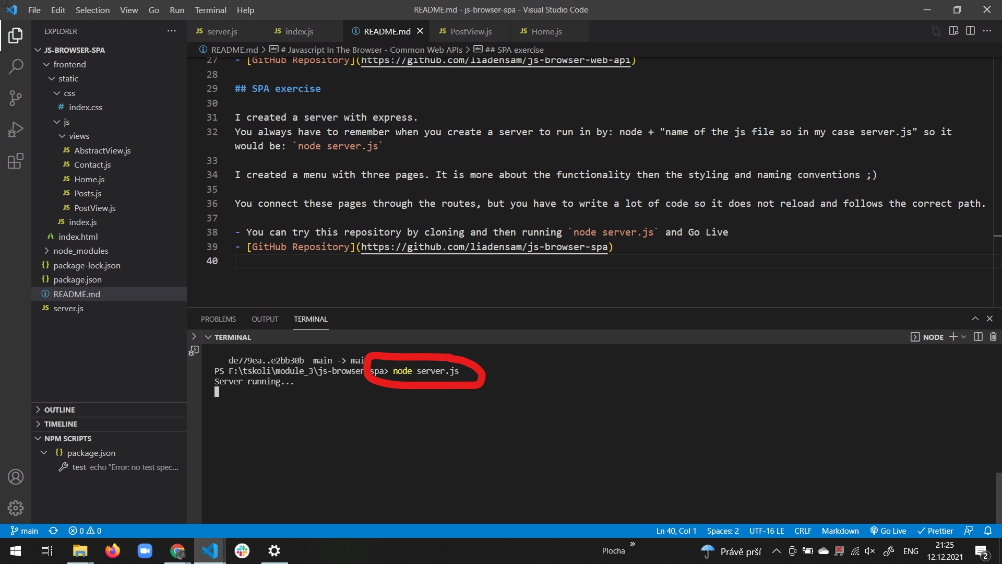Viewport: 1002px width, 564px height.
Task: Switch to the PostView.js editor tab
Action: coord(471,31)
